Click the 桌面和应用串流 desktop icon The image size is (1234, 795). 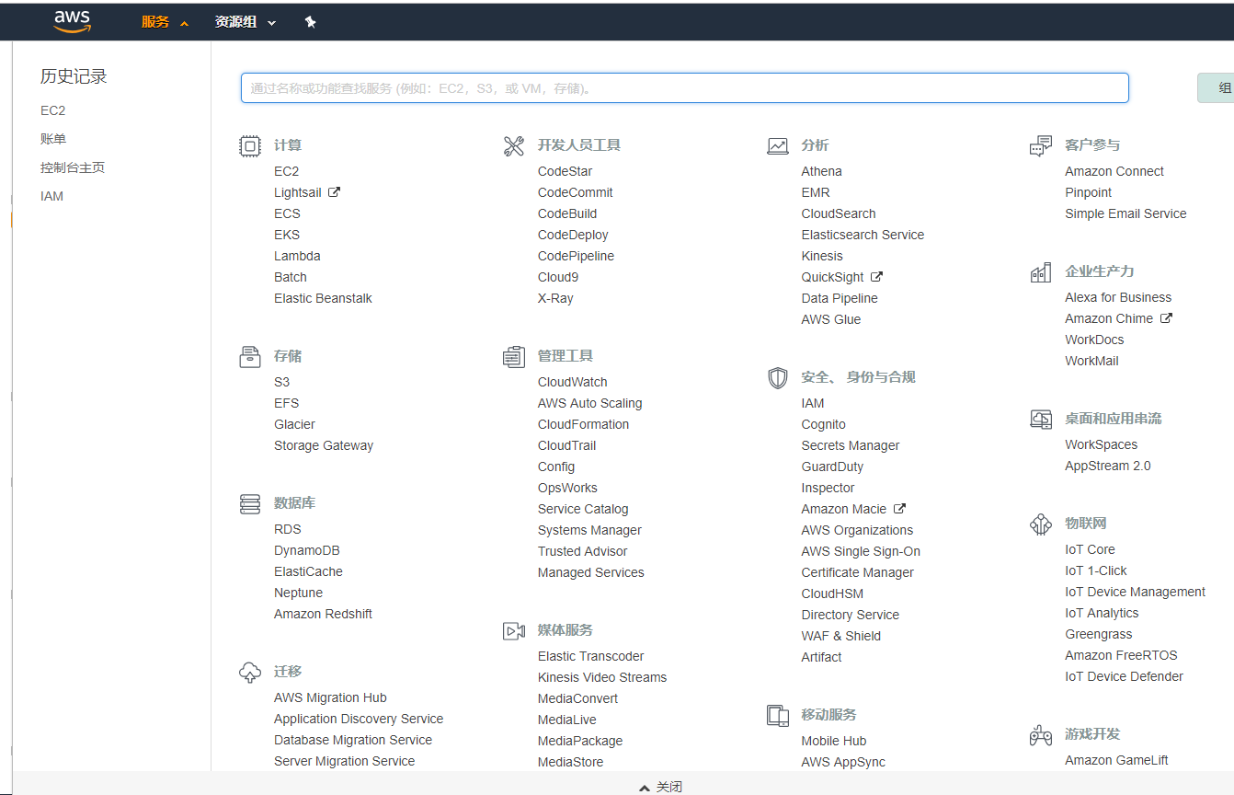click(x=1041, y=419)
